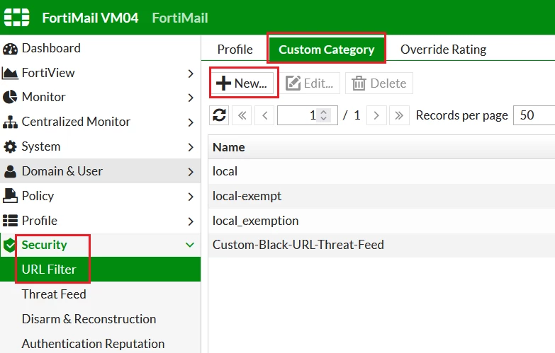The width and height of the screenshot is (555, 353).
Task: Expand the FortiView menu chevron
Action: pyautogui.click(x=191, y=74)
